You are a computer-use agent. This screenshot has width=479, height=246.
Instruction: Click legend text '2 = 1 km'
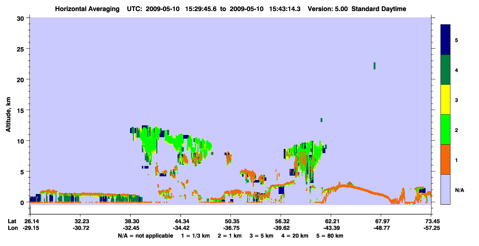click(x=230, y=236)
